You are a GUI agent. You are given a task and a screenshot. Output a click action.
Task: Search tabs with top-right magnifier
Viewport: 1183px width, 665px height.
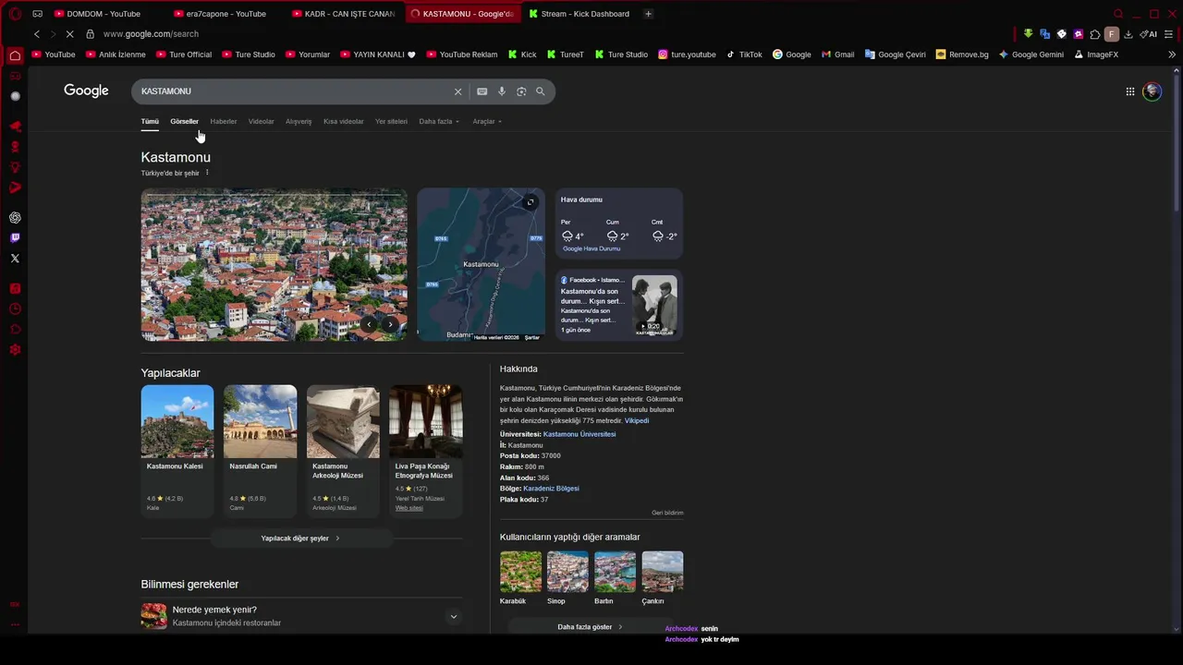[x=1118, y=14]
